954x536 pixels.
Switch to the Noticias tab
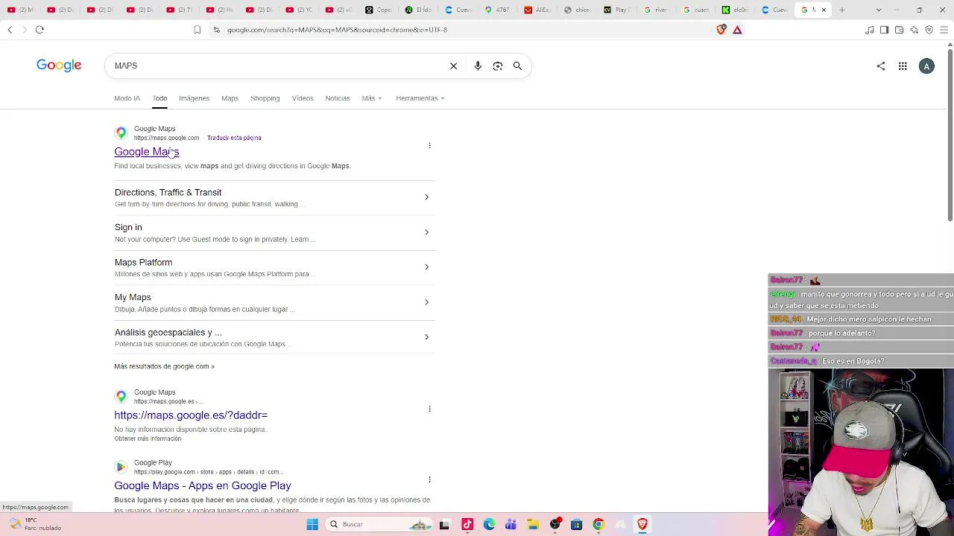(x=338, y=98)
